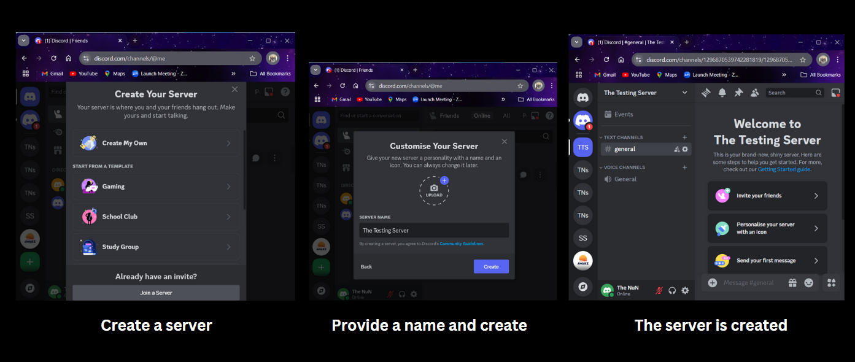Create text channel plus in right screenshot
The image size is (855, 362).
(x=685, y=137)
